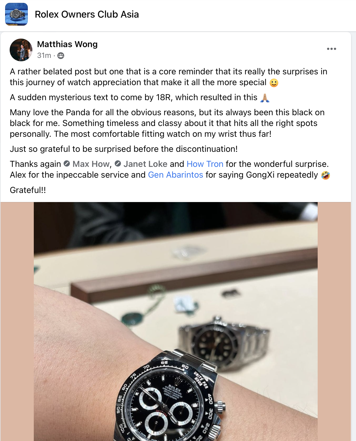356x441 pixels.
Task: Click the folded hands emoji
Action: [265, 98]
